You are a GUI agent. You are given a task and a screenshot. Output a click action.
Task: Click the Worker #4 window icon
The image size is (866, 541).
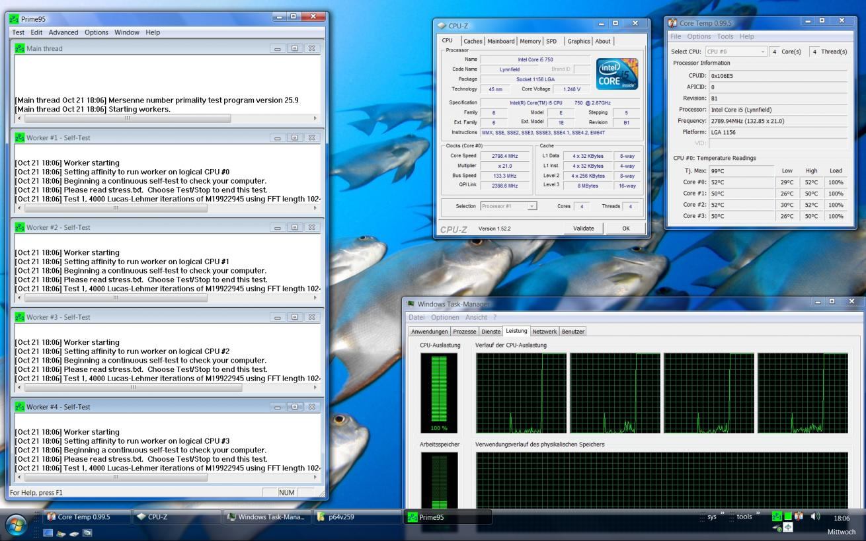coord(19,407)
